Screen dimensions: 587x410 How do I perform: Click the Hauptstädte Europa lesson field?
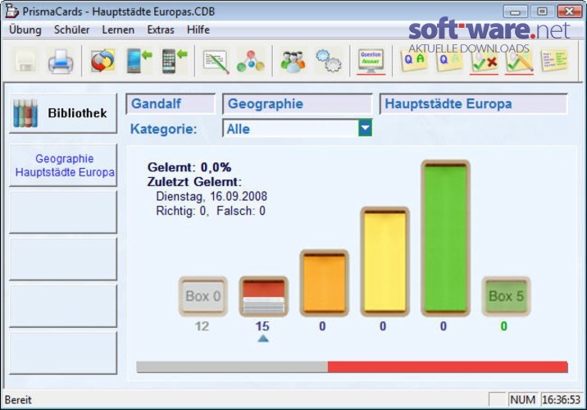pos(473,103)
